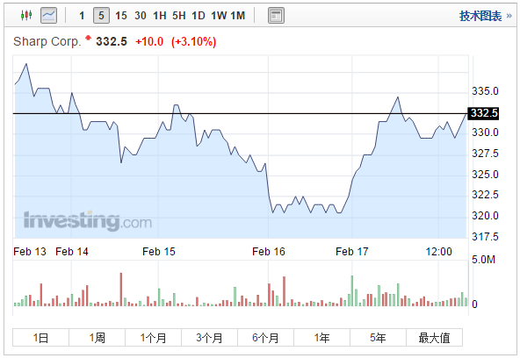Viewport: 520px width, 358px height.
Task: Set interval to 30 minutes
Action: coord(141,16)
